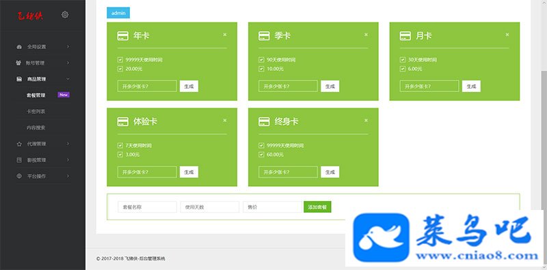The height and width of the screenshot is (270, 547).
Task: Expand the 全局设置 menu chevron
Action: pyautogui.click(x=68, y=46)
